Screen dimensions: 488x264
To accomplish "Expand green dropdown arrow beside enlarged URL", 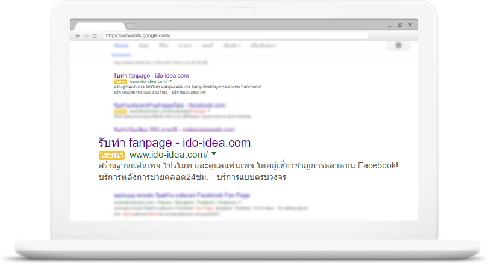I will [214, 154].
